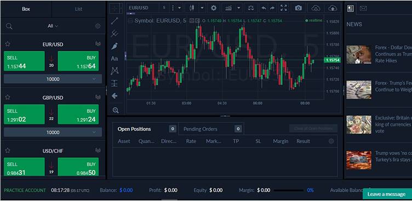This screenshot has height=201, width=412.
Task: Redo the last chart action
Action: coord(272,8)
